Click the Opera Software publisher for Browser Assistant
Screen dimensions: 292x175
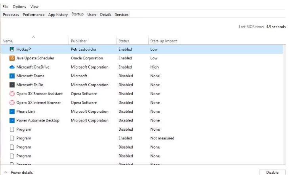tap(84, 94)
